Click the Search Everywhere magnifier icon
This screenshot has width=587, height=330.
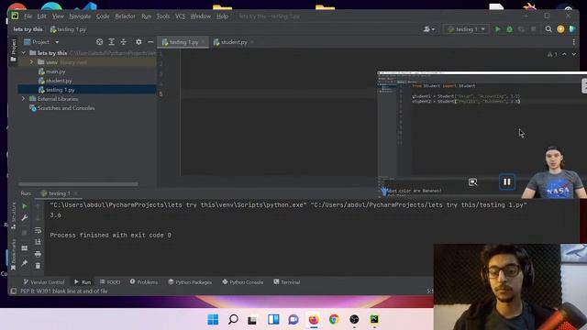coord(548,29)
